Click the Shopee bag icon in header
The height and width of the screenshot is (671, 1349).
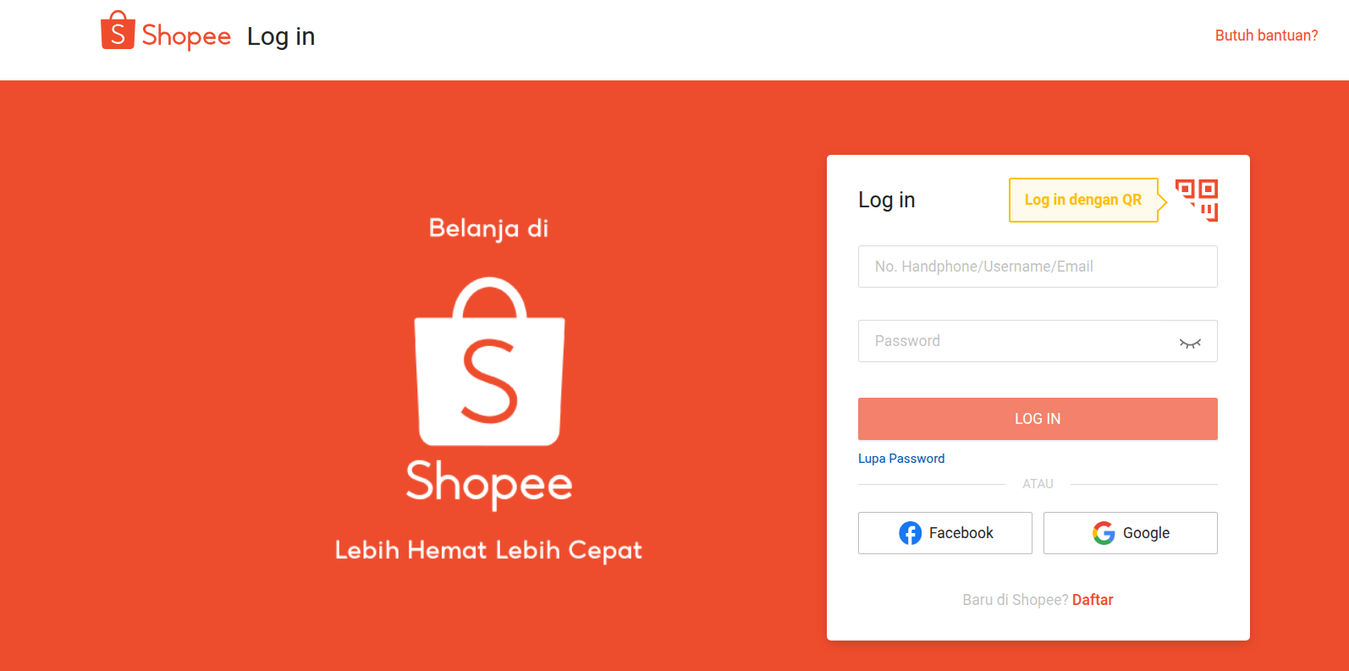118,30
